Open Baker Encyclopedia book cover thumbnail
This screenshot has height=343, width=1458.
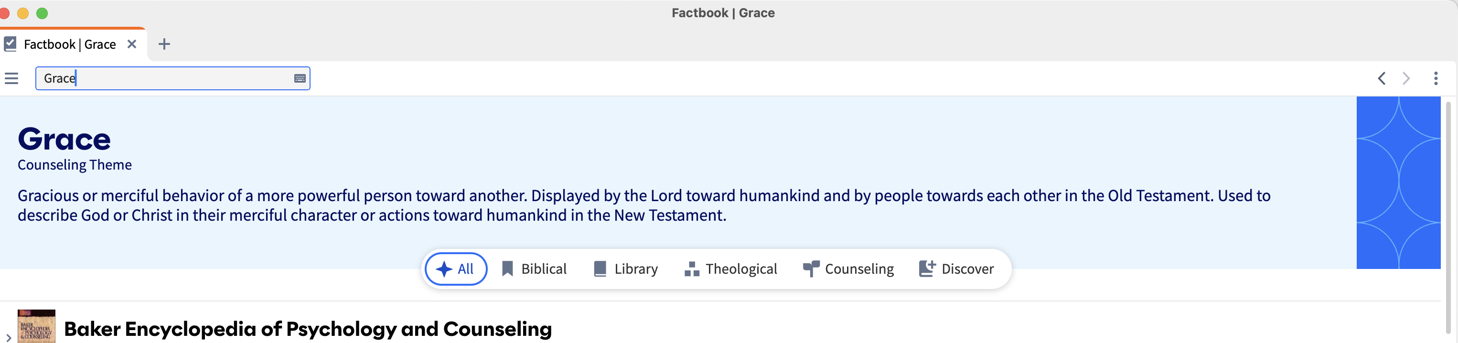tap(36, 327)
